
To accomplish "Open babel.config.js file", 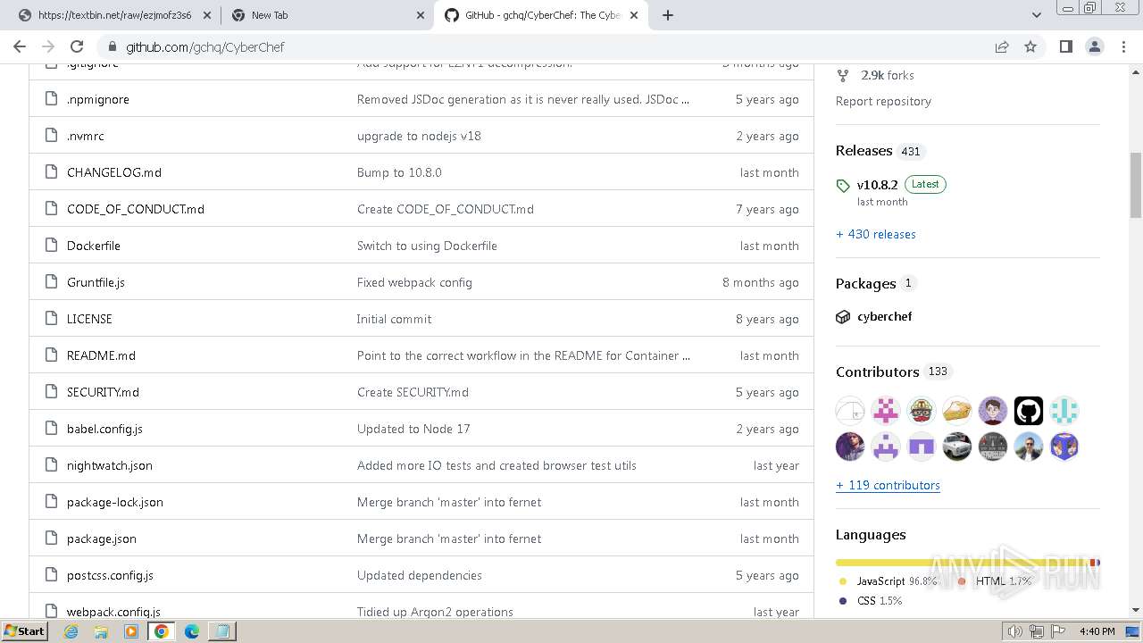I will pos(104,429).
